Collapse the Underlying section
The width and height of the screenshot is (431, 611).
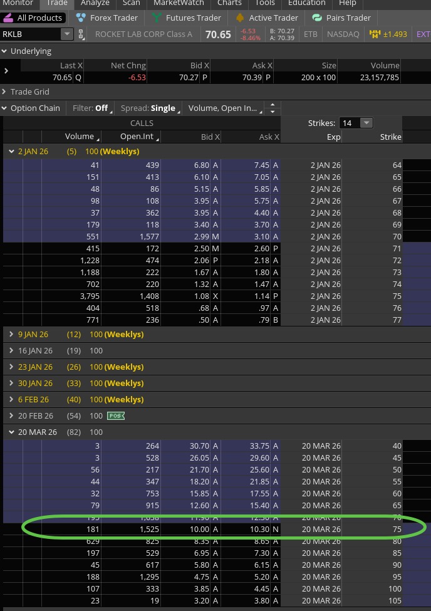[5, 51]
